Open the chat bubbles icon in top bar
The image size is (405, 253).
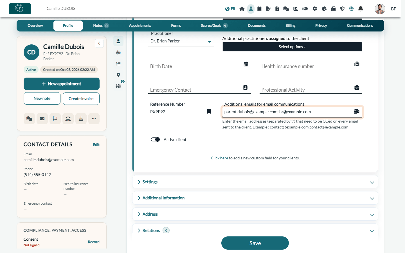286,9
